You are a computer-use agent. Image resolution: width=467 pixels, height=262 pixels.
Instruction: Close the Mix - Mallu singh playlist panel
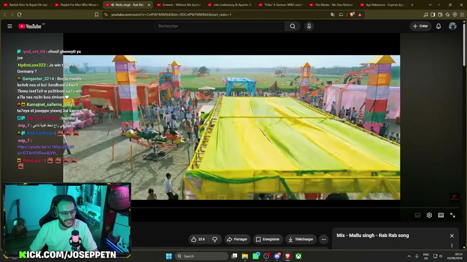pos(452,236)
